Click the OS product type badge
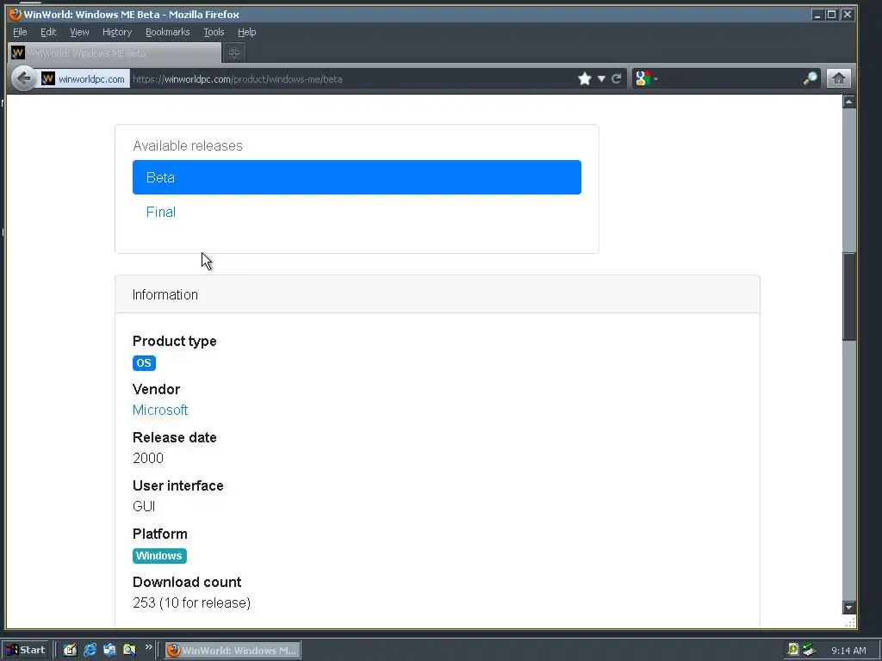This screenshot has width=882, height=661. coord(144,362)
